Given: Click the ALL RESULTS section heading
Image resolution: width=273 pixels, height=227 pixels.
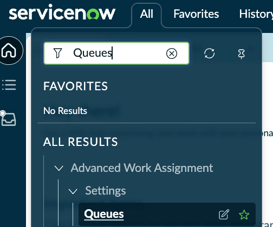Looking at the screenshot, I should coord(80,142).
